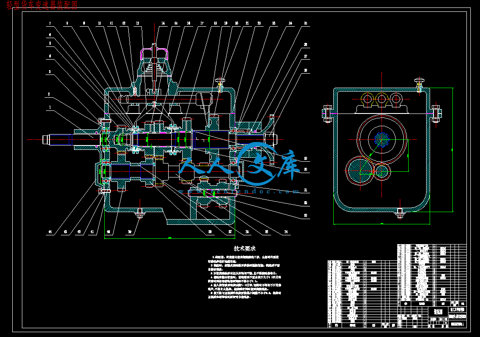Select part callout number 8

67,23
